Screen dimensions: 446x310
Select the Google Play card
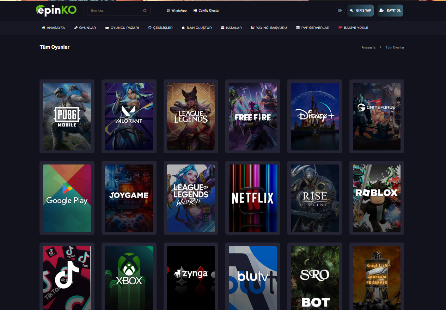click(x=67, y=198)
